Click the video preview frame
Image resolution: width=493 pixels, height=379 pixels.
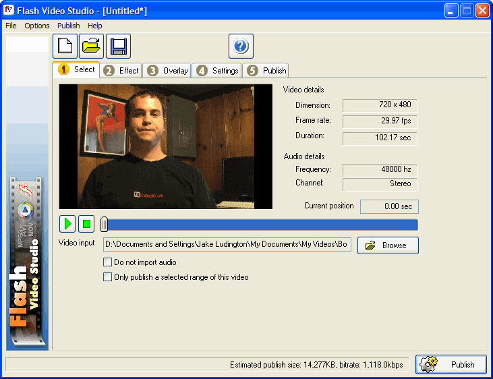166,146
